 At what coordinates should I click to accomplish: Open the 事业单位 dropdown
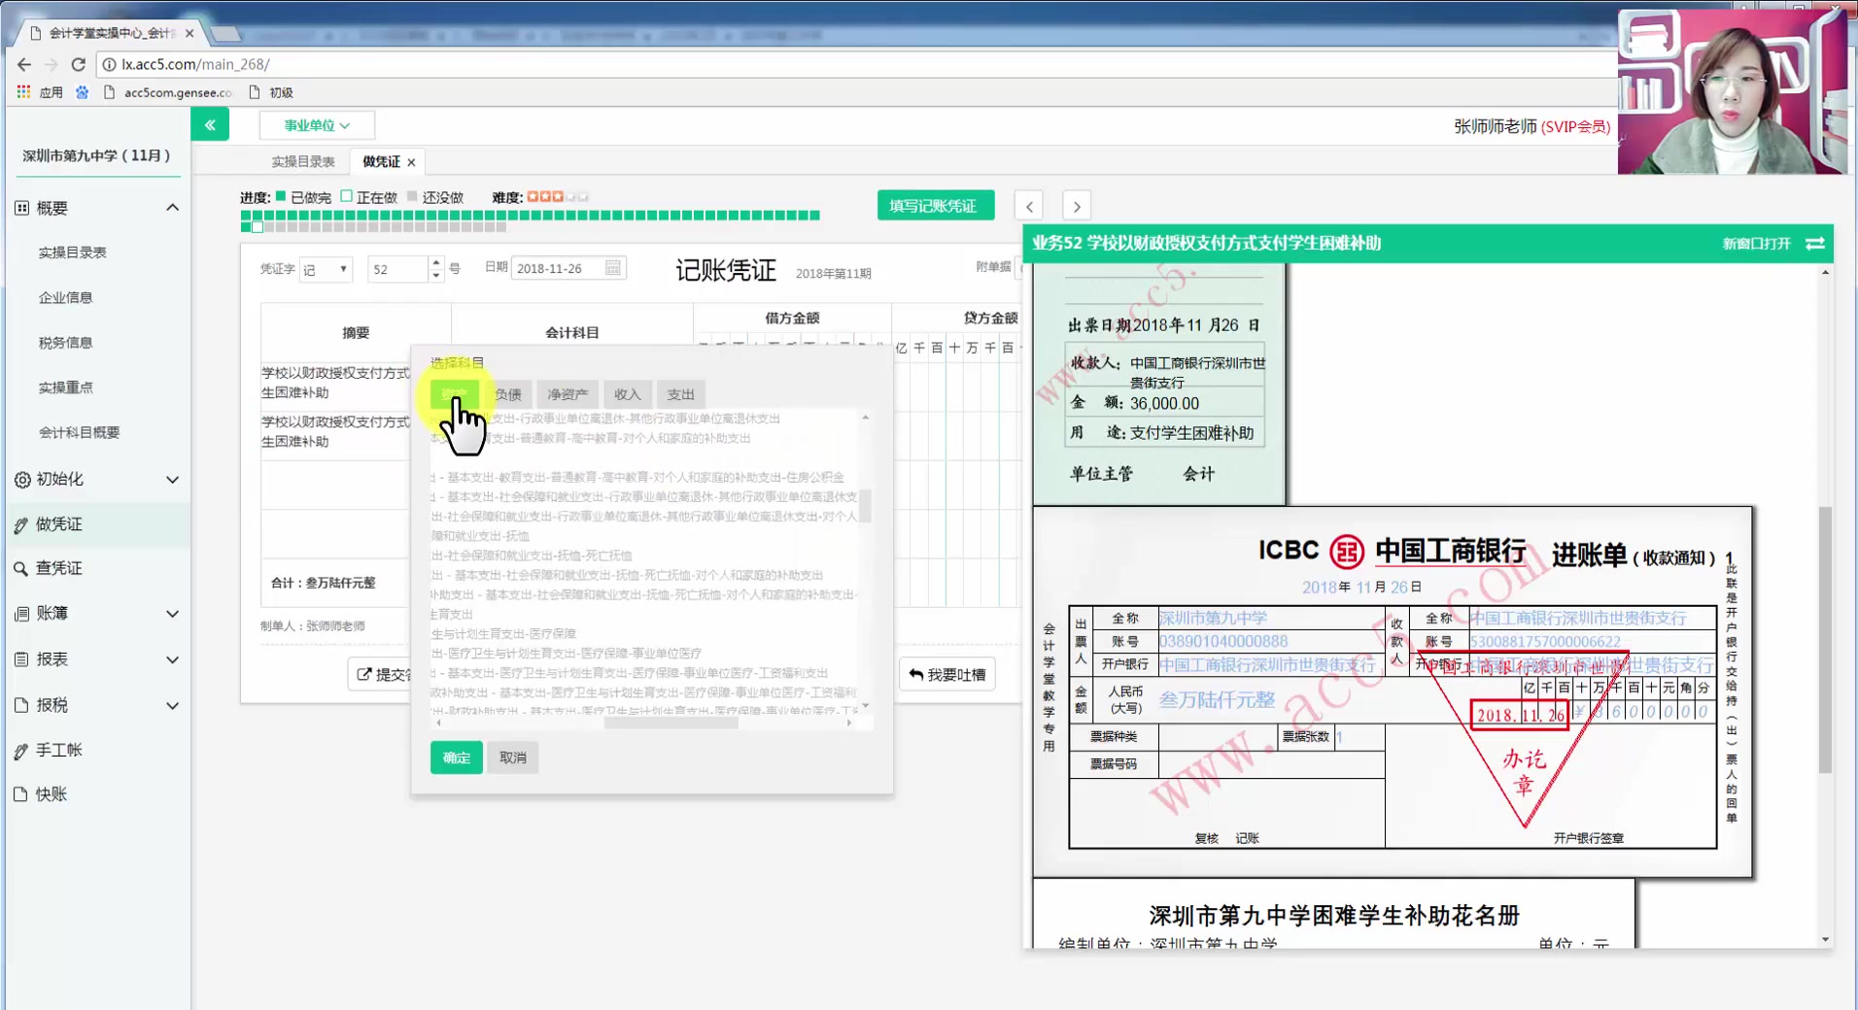click(316, 124)
